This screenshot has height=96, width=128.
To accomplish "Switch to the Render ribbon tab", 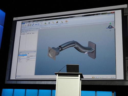I will tap(29, 23).
